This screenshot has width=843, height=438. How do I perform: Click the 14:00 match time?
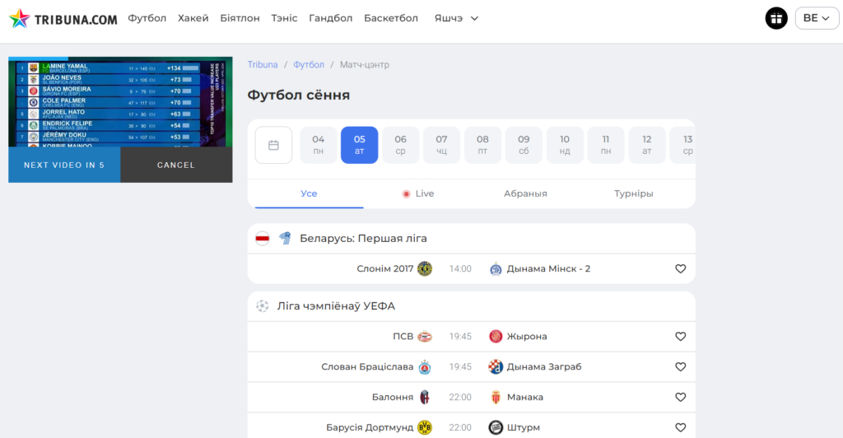click(x=460, y=268)
